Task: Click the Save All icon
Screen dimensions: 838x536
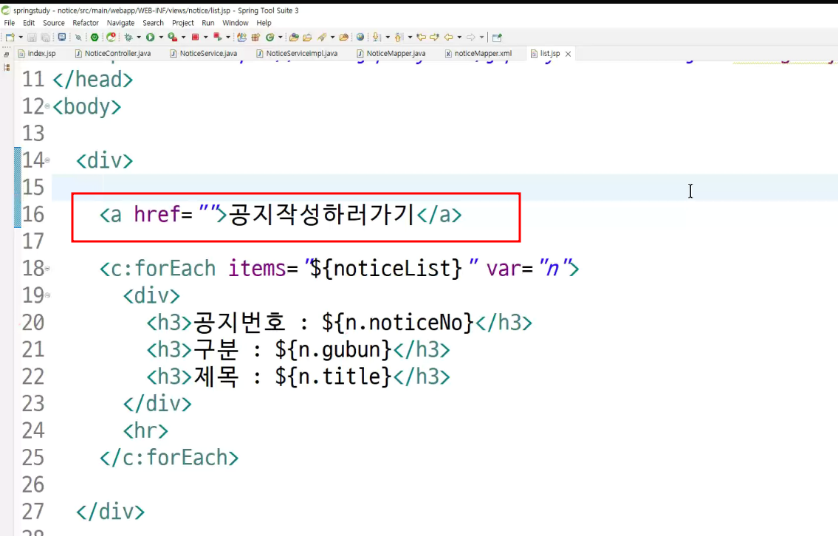Action: (46, 38)
